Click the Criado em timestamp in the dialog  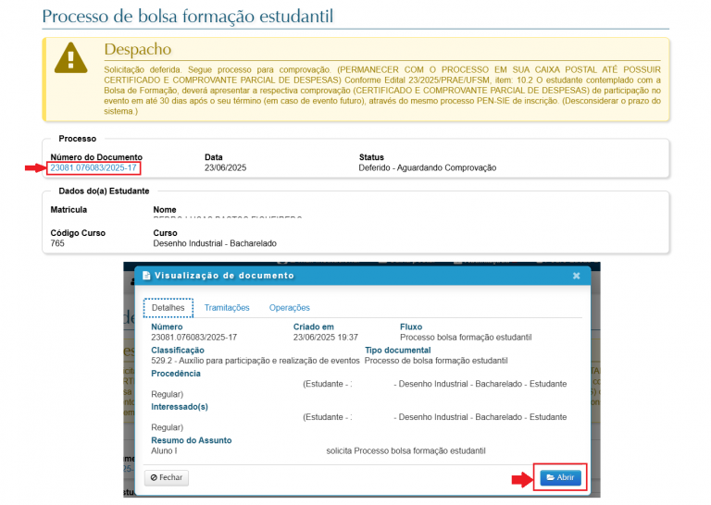click(325, 338)
